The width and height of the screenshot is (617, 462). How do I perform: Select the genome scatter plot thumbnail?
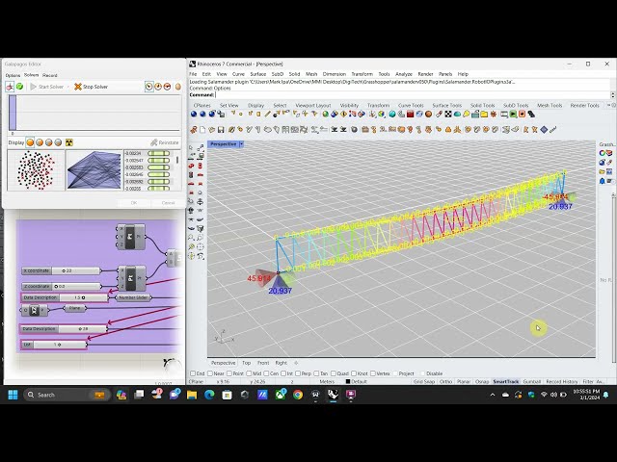click(36, 170)
